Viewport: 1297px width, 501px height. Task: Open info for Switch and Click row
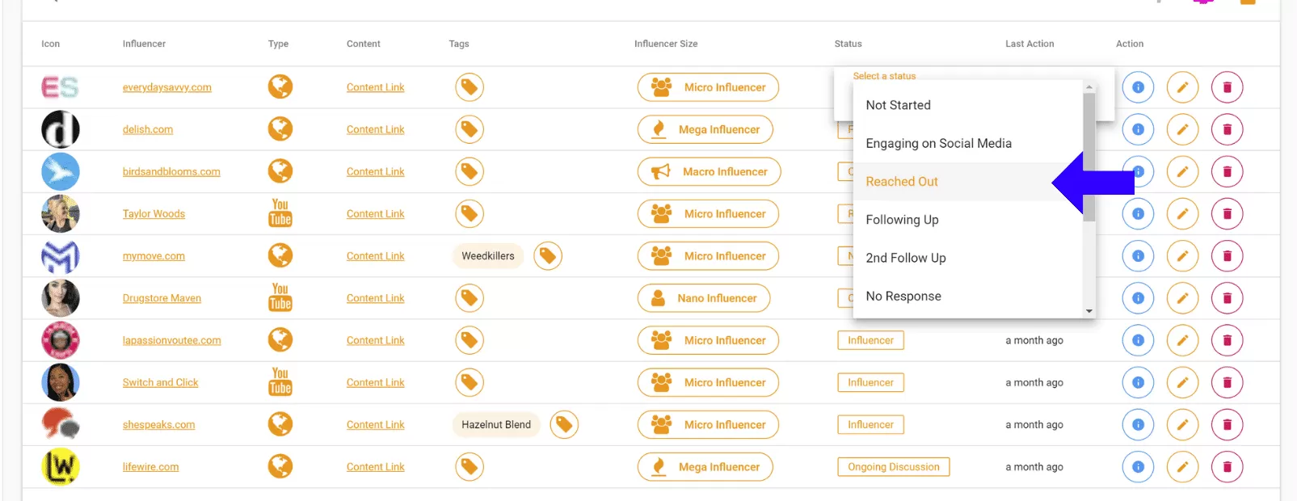click(1138, 382)
